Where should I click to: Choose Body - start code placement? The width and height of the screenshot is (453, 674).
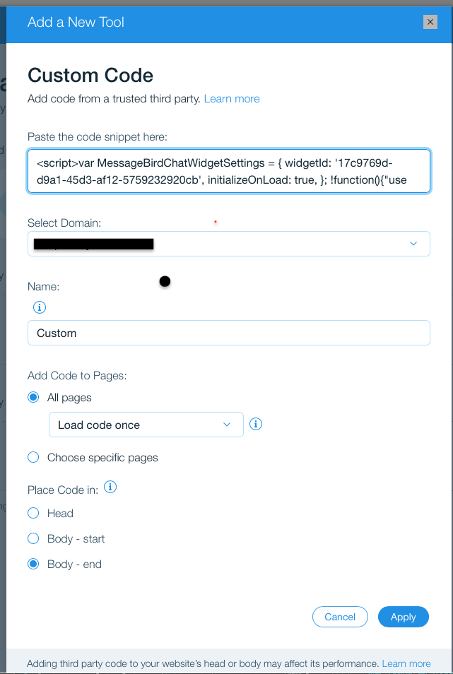pyautogui.click(x=33, y=539)
